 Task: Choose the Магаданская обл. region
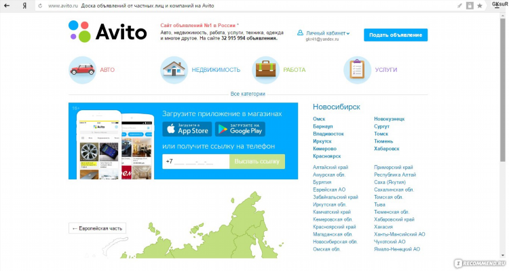[333, 234]
